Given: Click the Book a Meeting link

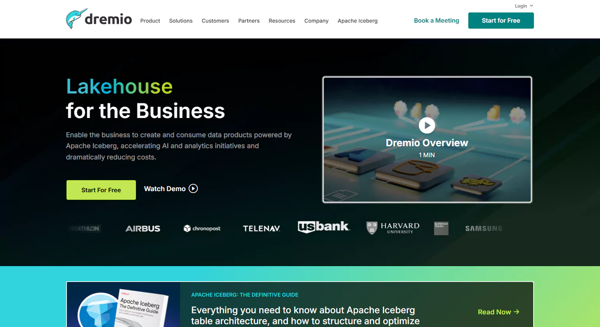Looking at the screenshot, I should point(436,21).
